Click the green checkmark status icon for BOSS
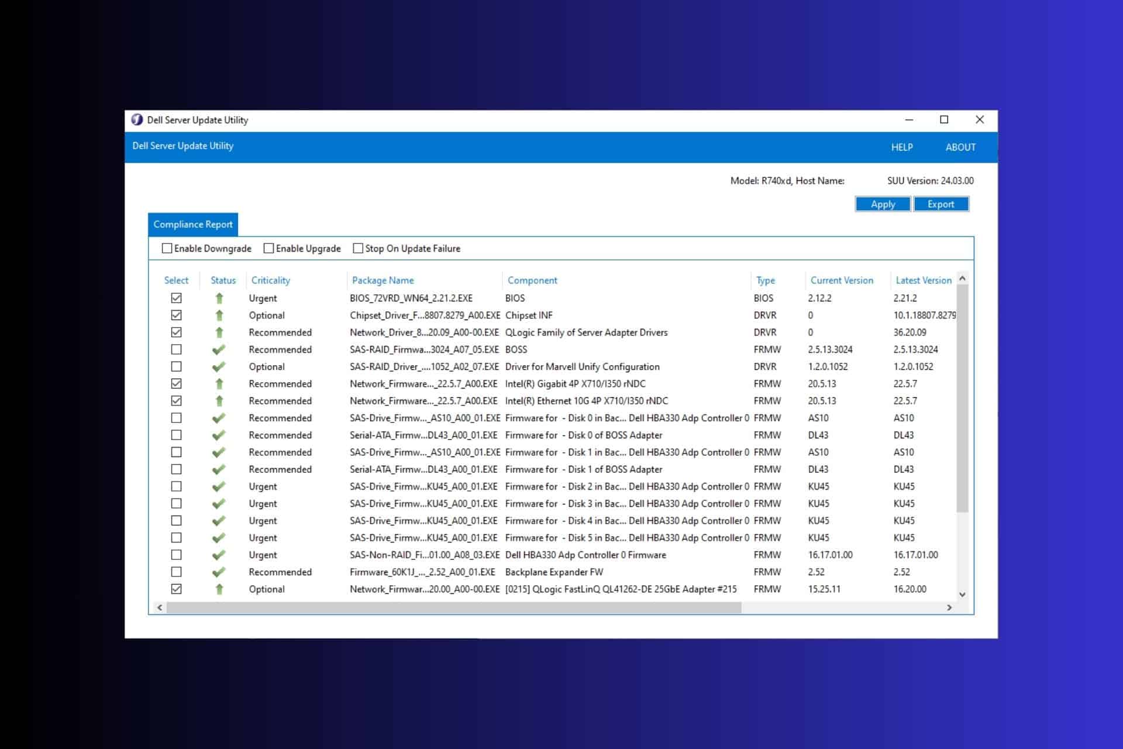 [219, 350]
